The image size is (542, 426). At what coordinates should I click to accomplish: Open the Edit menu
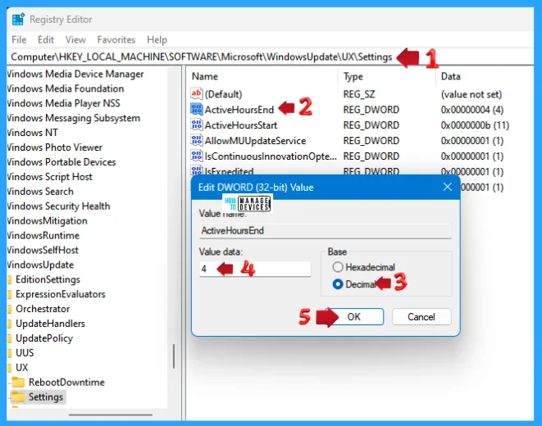(x=46, y=39)
